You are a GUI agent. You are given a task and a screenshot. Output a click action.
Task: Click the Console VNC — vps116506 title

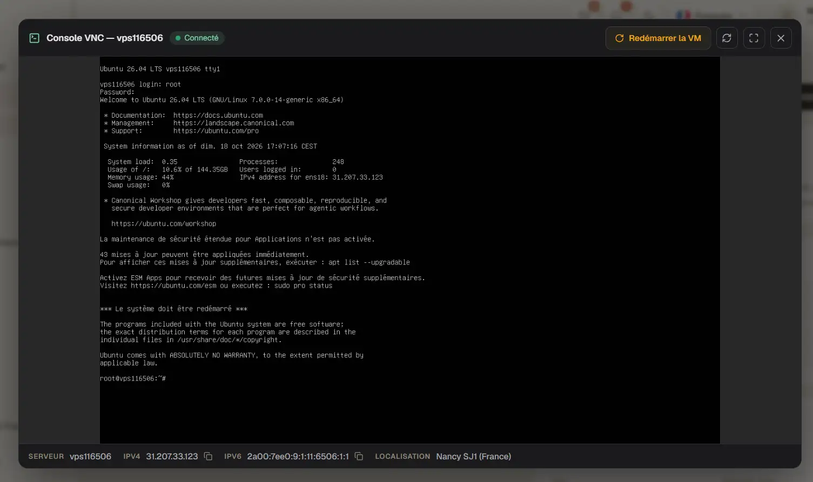[105, 38]
